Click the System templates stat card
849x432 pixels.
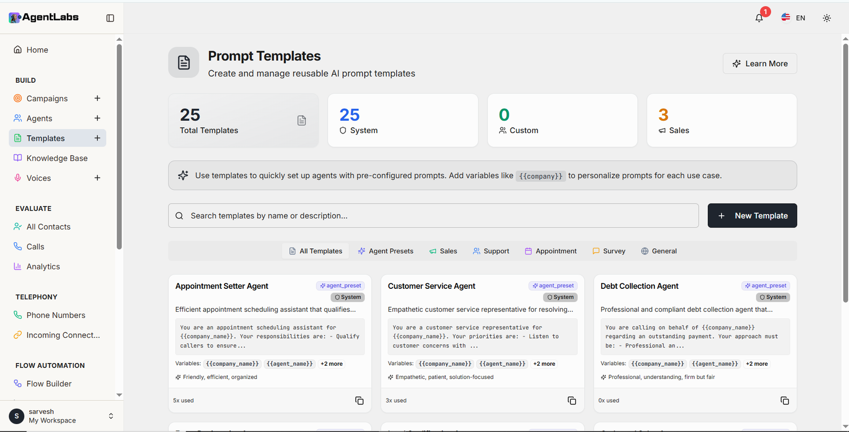click(x=403, y=120)
